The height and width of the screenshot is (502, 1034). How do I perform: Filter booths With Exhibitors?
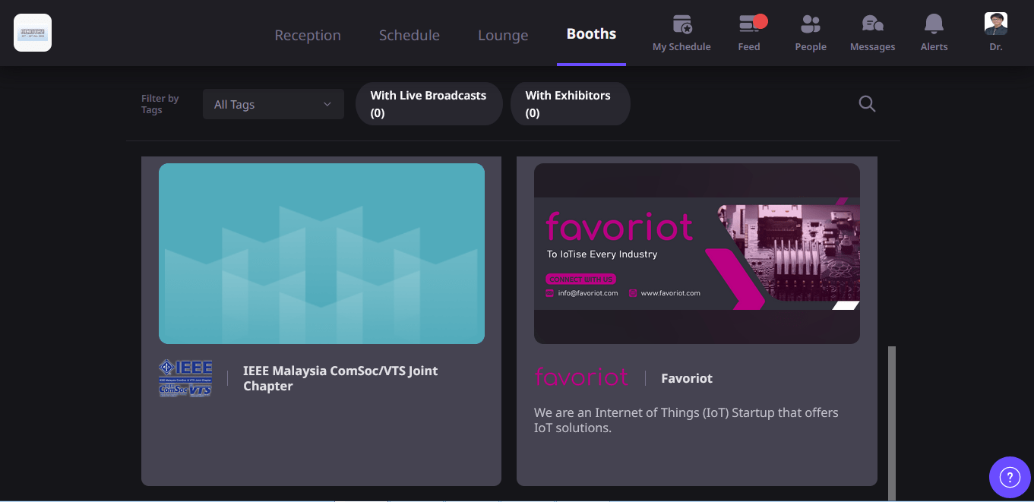click(x=570, y=104)
